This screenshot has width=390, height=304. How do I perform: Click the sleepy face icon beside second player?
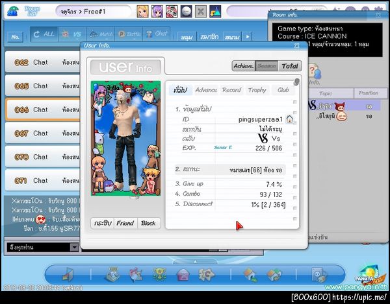point(341,116)
